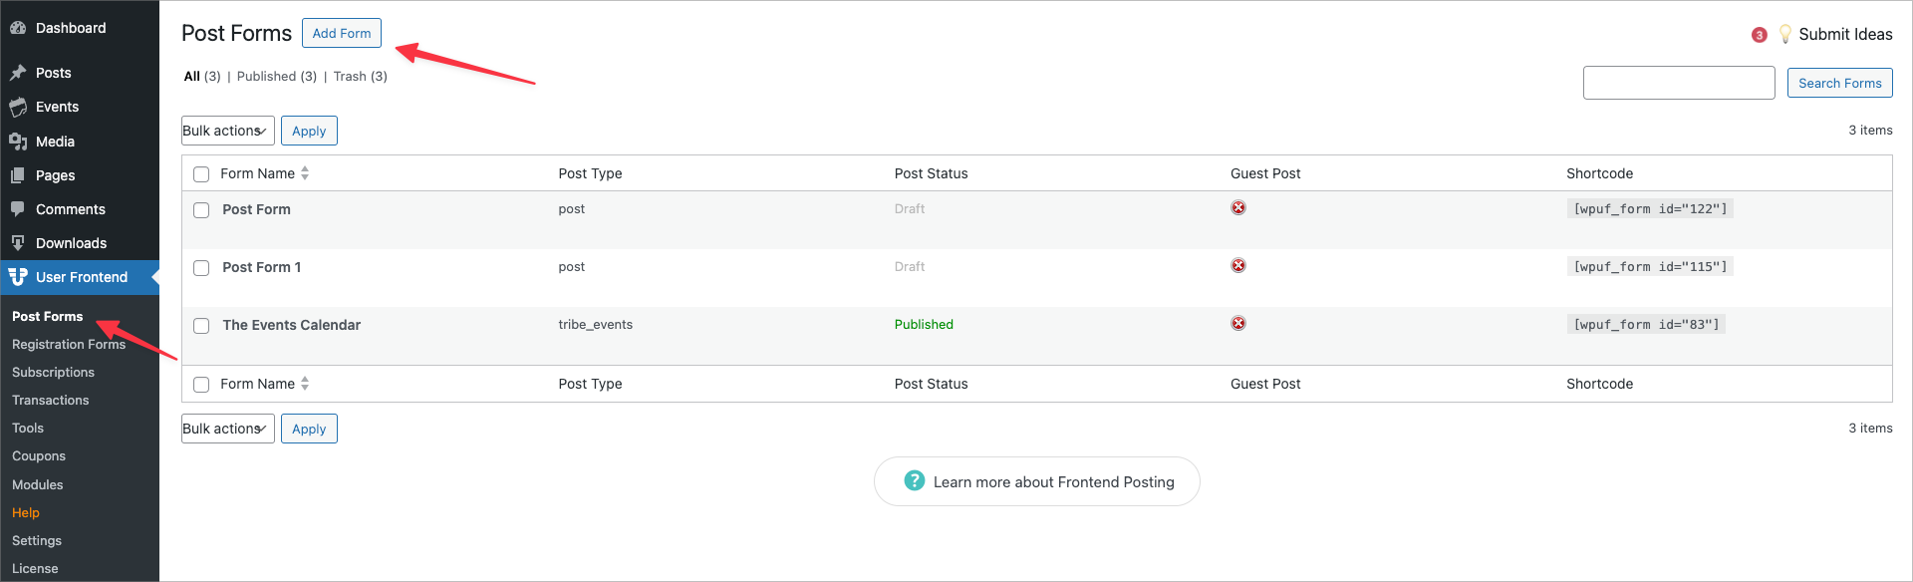Open Learn more about Frontend Posting
The image size is (1913, 582).
click(1036, 481)
